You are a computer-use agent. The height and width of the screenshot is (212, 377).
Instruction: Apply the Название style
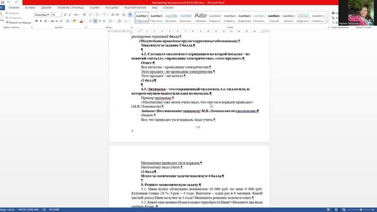[x=200, y=18]
